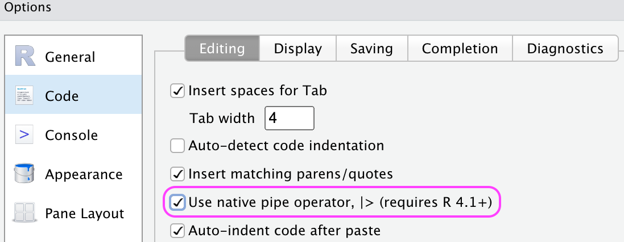The width and height of the screenshot is (624, 242).
Task: Click the Pane Layout grid icon
Action: pyautogui.click(x=24, y=213)
